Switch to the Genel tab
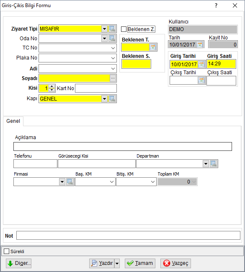 tap(13, 121)
